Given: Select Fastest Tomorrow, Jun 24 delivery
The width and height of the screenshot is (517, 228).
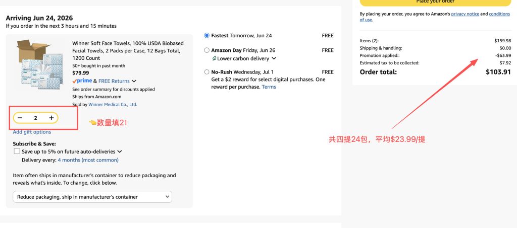Looking at the screenshot, I should 206,35.
